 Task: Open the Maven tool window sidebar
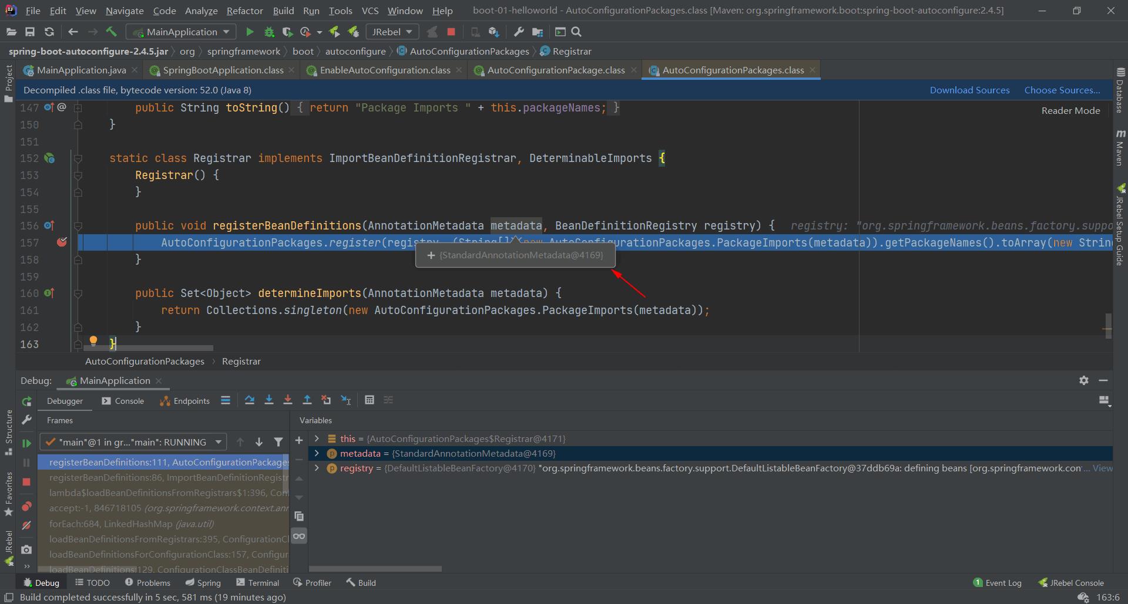[1120, 148]
